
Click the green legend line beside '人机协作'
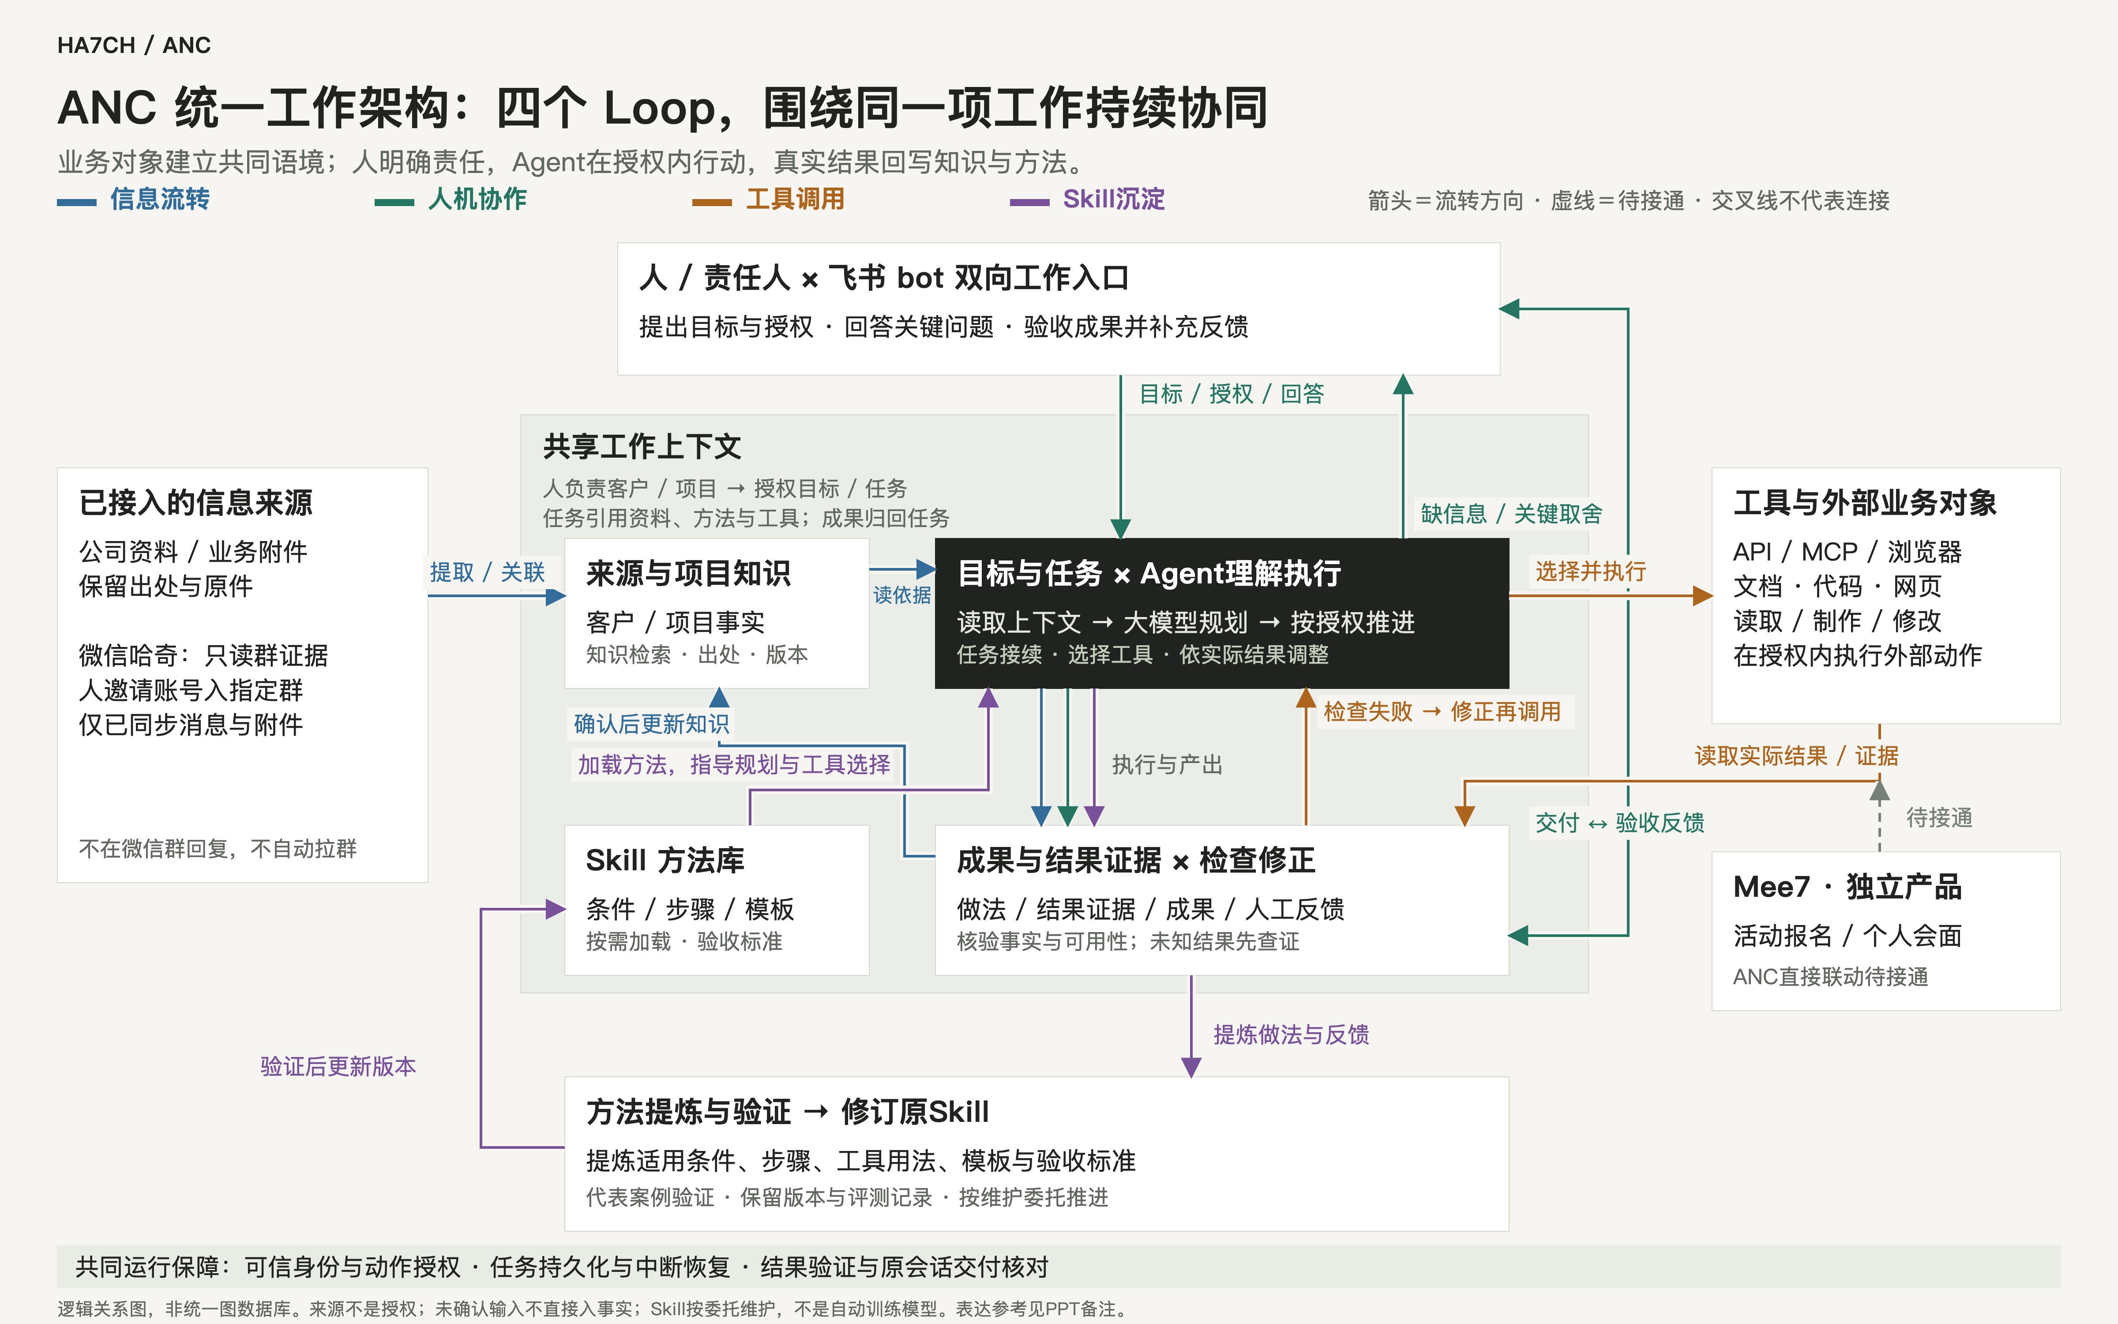[x=394, y=202]
